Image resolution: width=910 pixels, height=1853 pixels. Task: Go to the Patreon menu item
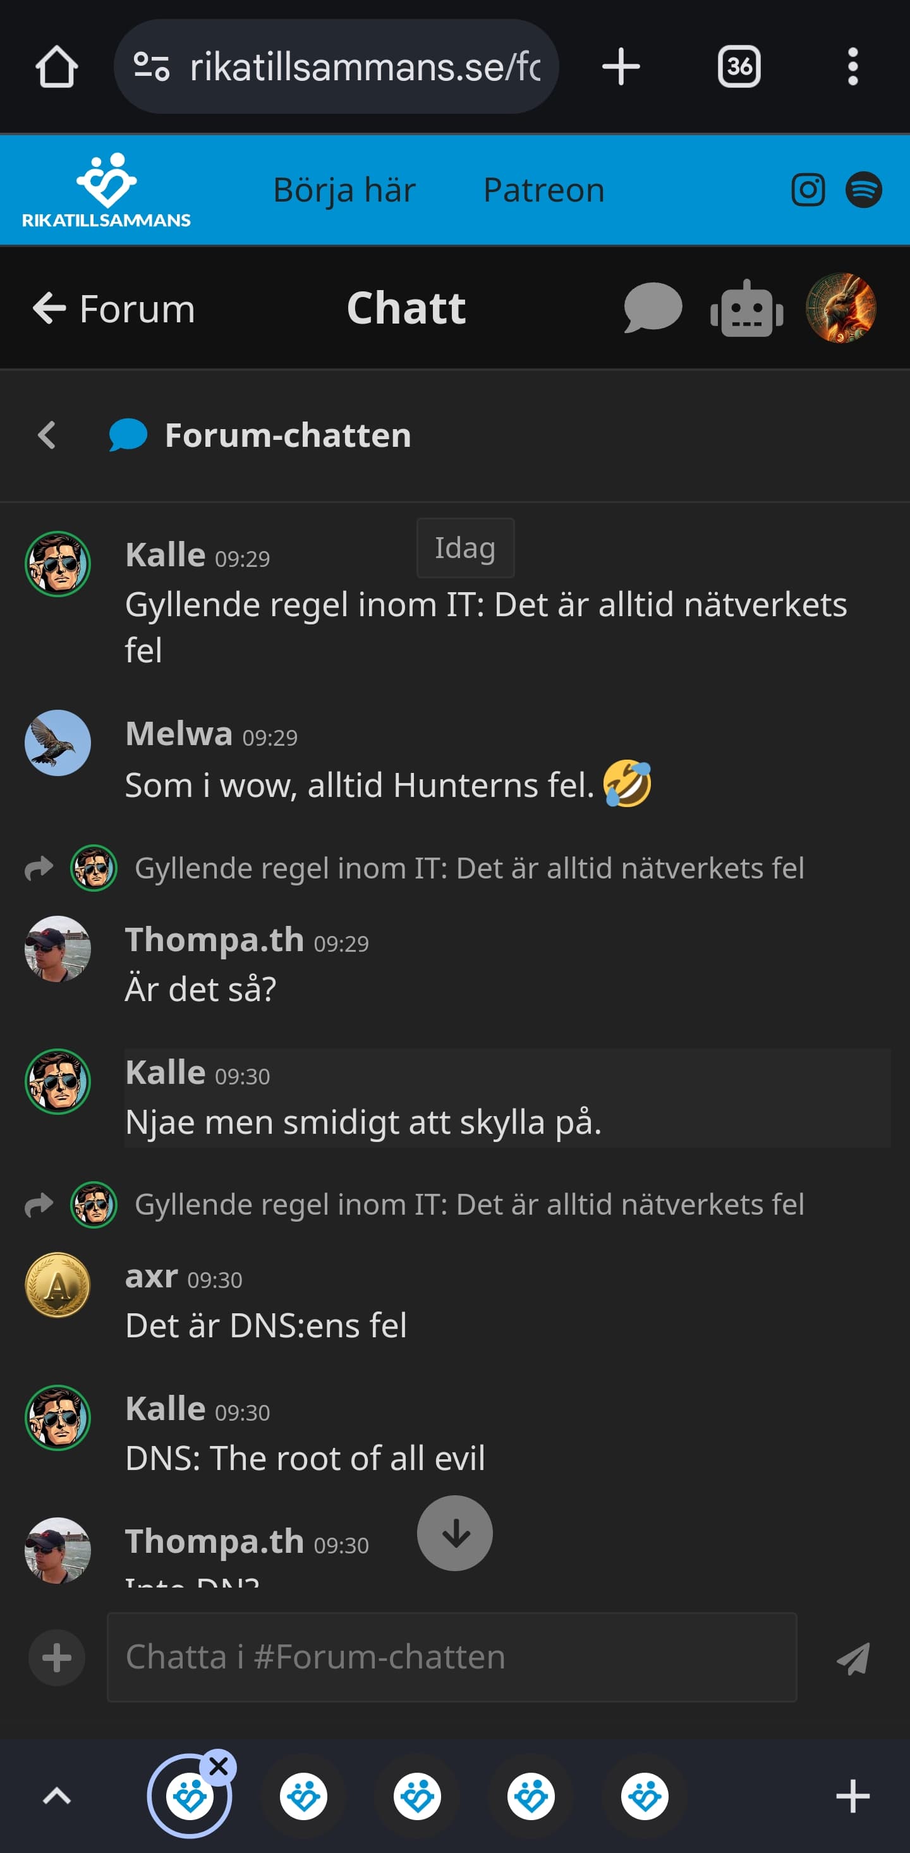(543, 190)
